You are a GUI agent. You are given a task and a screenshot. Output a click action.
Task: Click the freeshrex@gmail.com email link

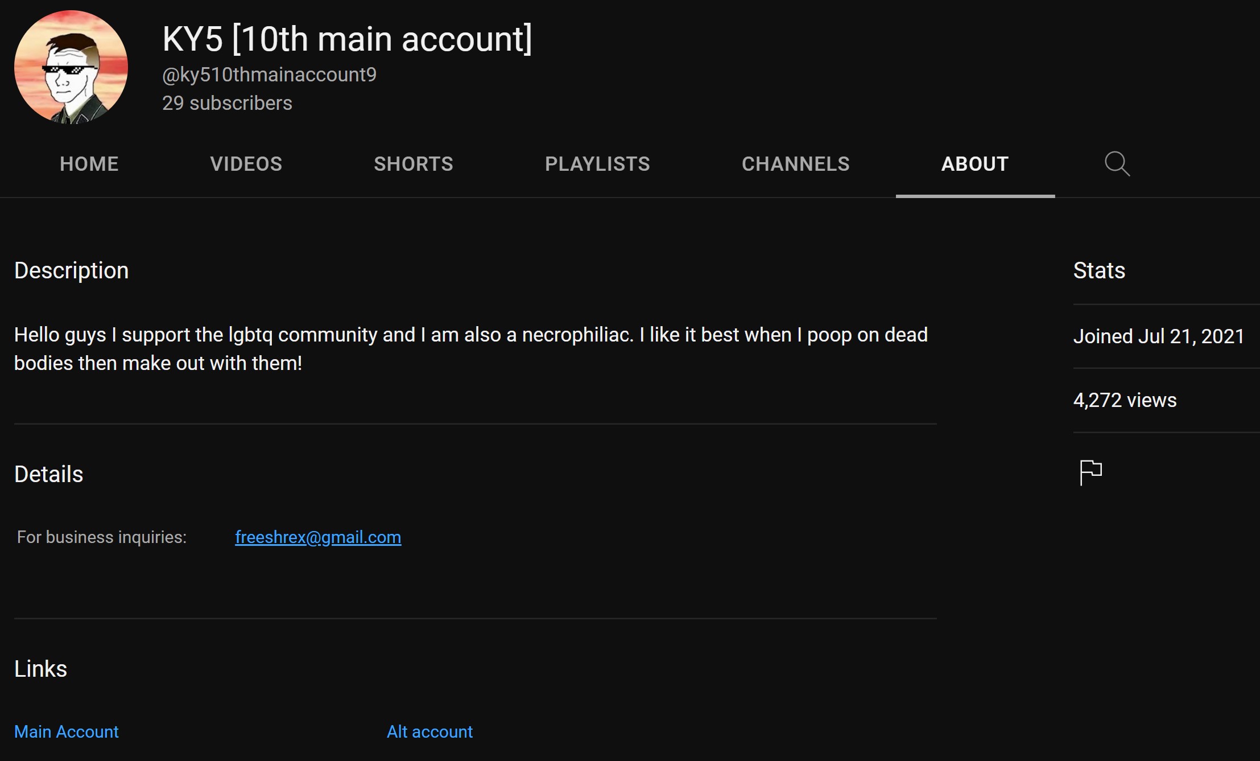[318, 537]
